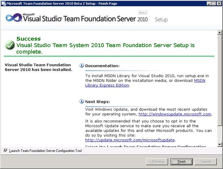This screenshot has width=223, height=169.
Task: Click the scrollbar down arrow
Action: click(x=219, y=145)
